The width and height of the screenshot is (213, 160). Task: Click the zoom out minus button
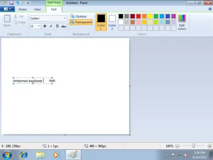click(x=177, y=146)
